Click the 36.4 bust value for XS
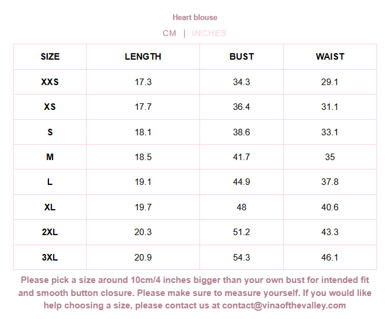Image resolution: width=390 pixels, height=319 pixels. click(x=241, y=107)
